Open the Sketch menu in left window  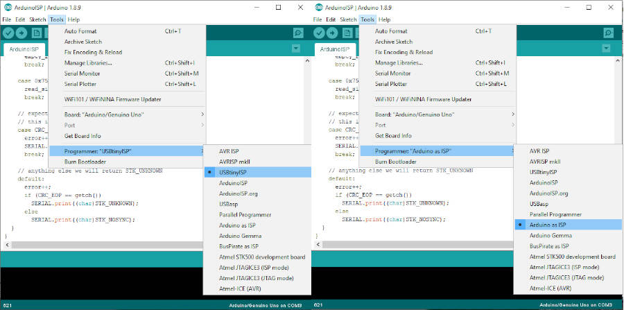[38, 19]
